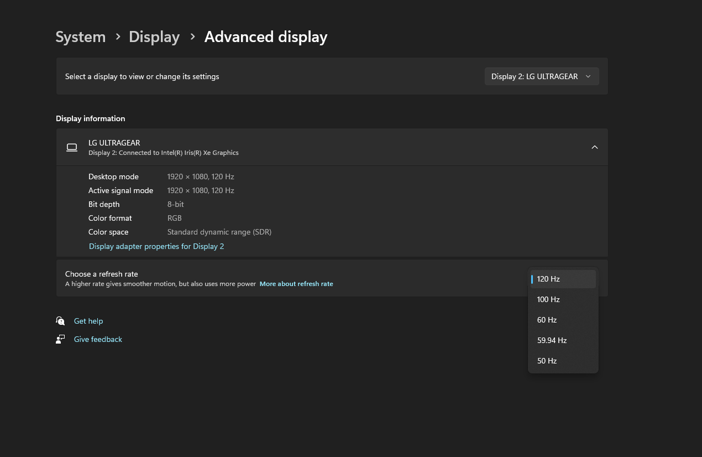Navigate to System in the breadcrumb
The image size is (702, 457).
(80, 37)
